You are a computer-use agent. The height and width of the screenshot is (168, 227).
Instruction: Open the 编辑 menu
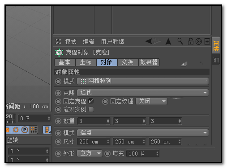[x=89, y=41]
